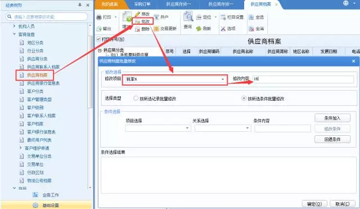Click the 删除 delete icon
Viewport: 360px width, 209px height.
tap(137, 29)
